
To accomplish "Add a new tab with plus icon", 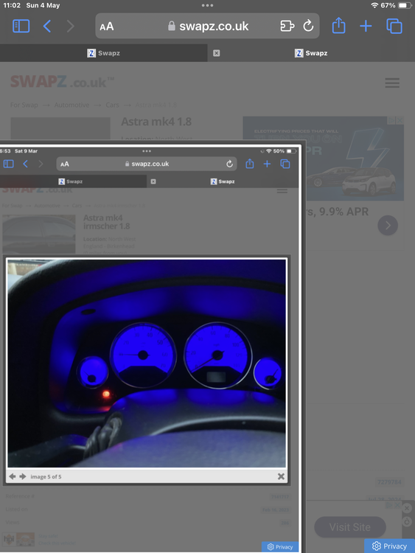I will 366,26.
